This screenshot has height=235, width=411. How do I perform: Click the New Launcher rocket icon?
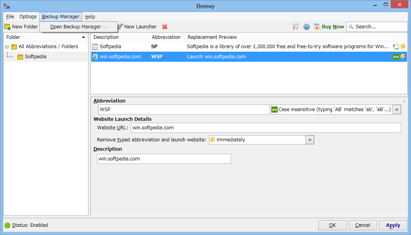click(120, 27)
